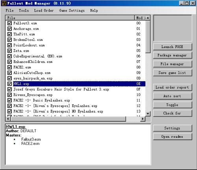Click the Launch FOSE button
The height and width of the screenshot is (170, 197).
(173, 47)
